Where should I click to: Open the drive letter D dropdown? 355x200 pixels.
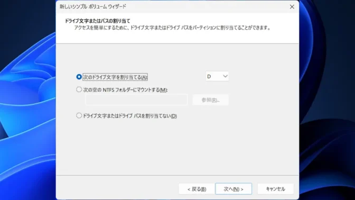point(217,76)
